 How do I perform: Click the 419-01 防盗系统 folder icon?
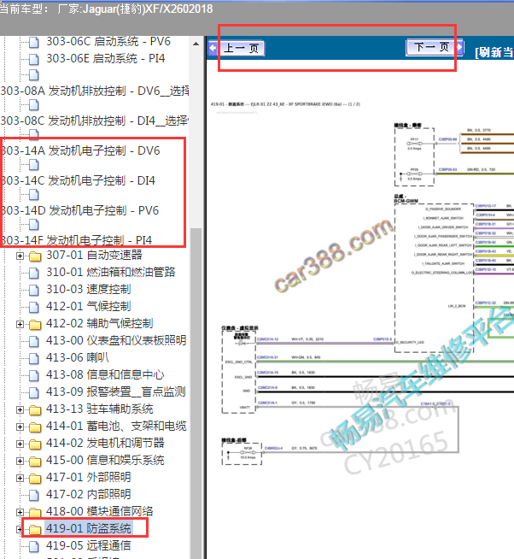click(x=34, y=530)
